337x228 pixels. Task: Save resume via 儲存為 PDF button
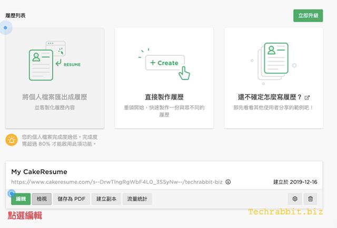pos(72,199)
